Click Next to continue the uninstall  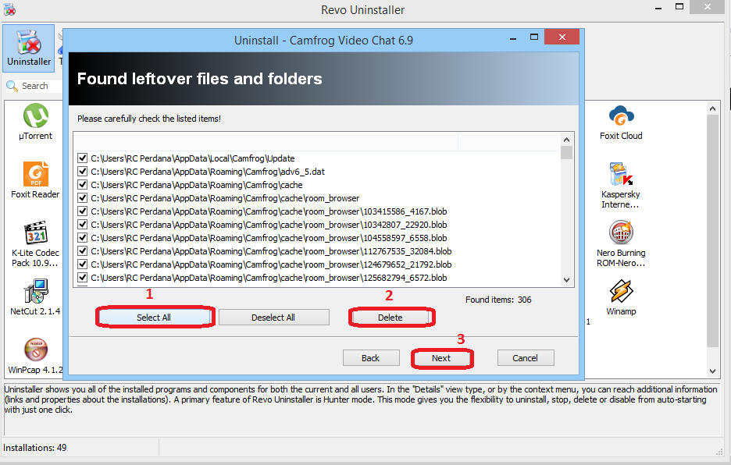pyautogui.click(x=441, y=358)
